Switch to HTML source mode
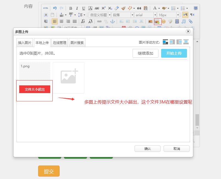 coord(46,8)
